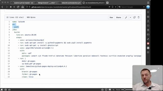Open the Window side panel
This screenshot has height=91, width=163.
(x=148, y=35)
